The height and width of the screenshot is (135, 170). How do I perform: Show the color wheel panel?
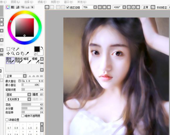click(x=8, y=7)
